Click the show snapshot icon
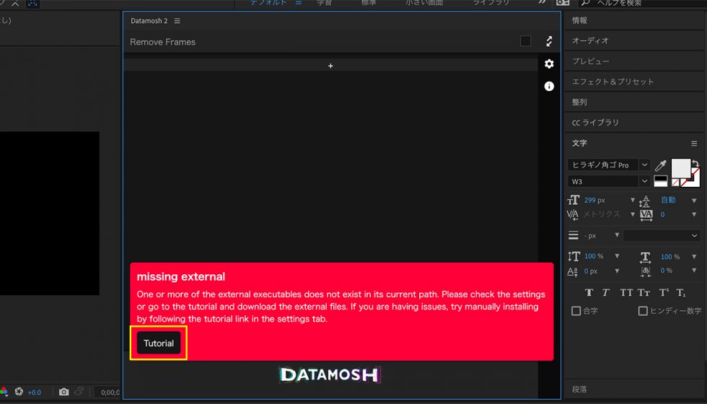This screenshot has height=404, width=707. (79, 392)
